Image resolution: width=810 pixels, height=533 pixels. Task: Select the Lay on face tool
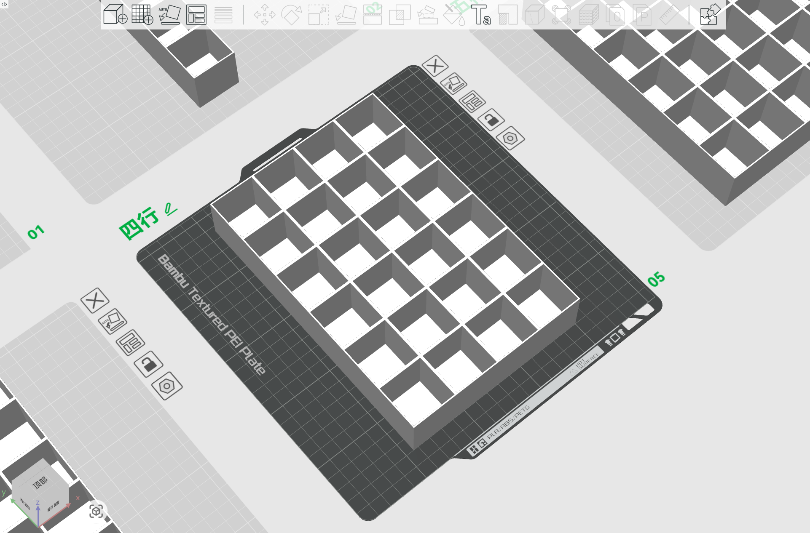click(x=346, y=15)
